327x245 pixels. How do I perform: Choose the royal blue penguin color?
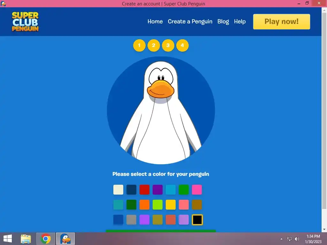point(118,220)
